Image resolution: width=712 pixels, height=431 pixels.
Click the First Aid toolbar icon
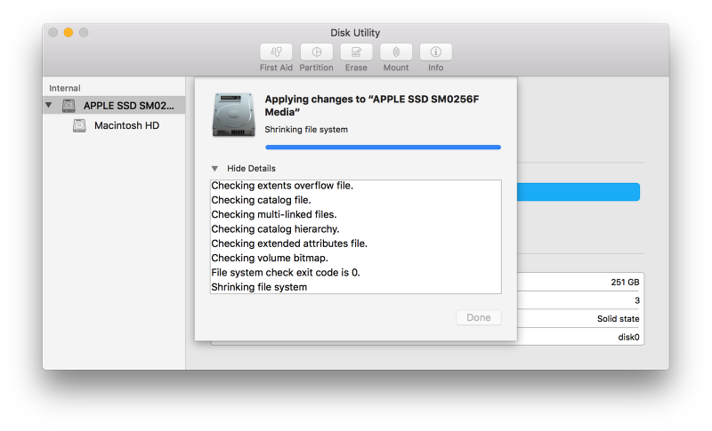(x=275, y=52)
